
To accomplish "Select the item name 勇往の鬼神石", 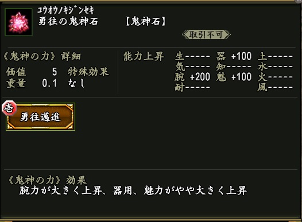I will tap(68, 21).
